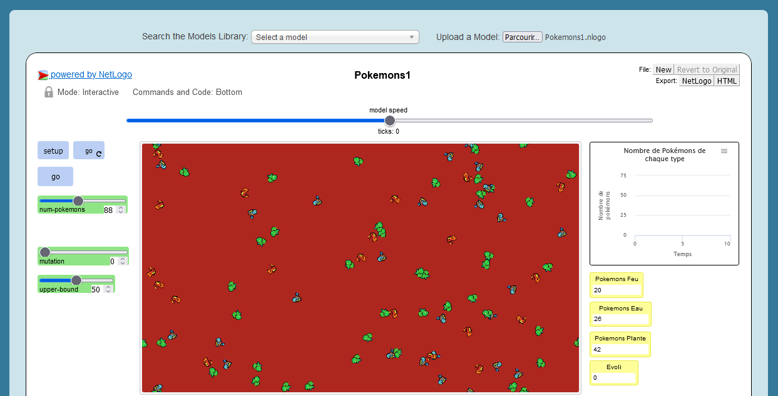
Task: Open the plot hamburger menu icon
Action: tap(724, 151)
